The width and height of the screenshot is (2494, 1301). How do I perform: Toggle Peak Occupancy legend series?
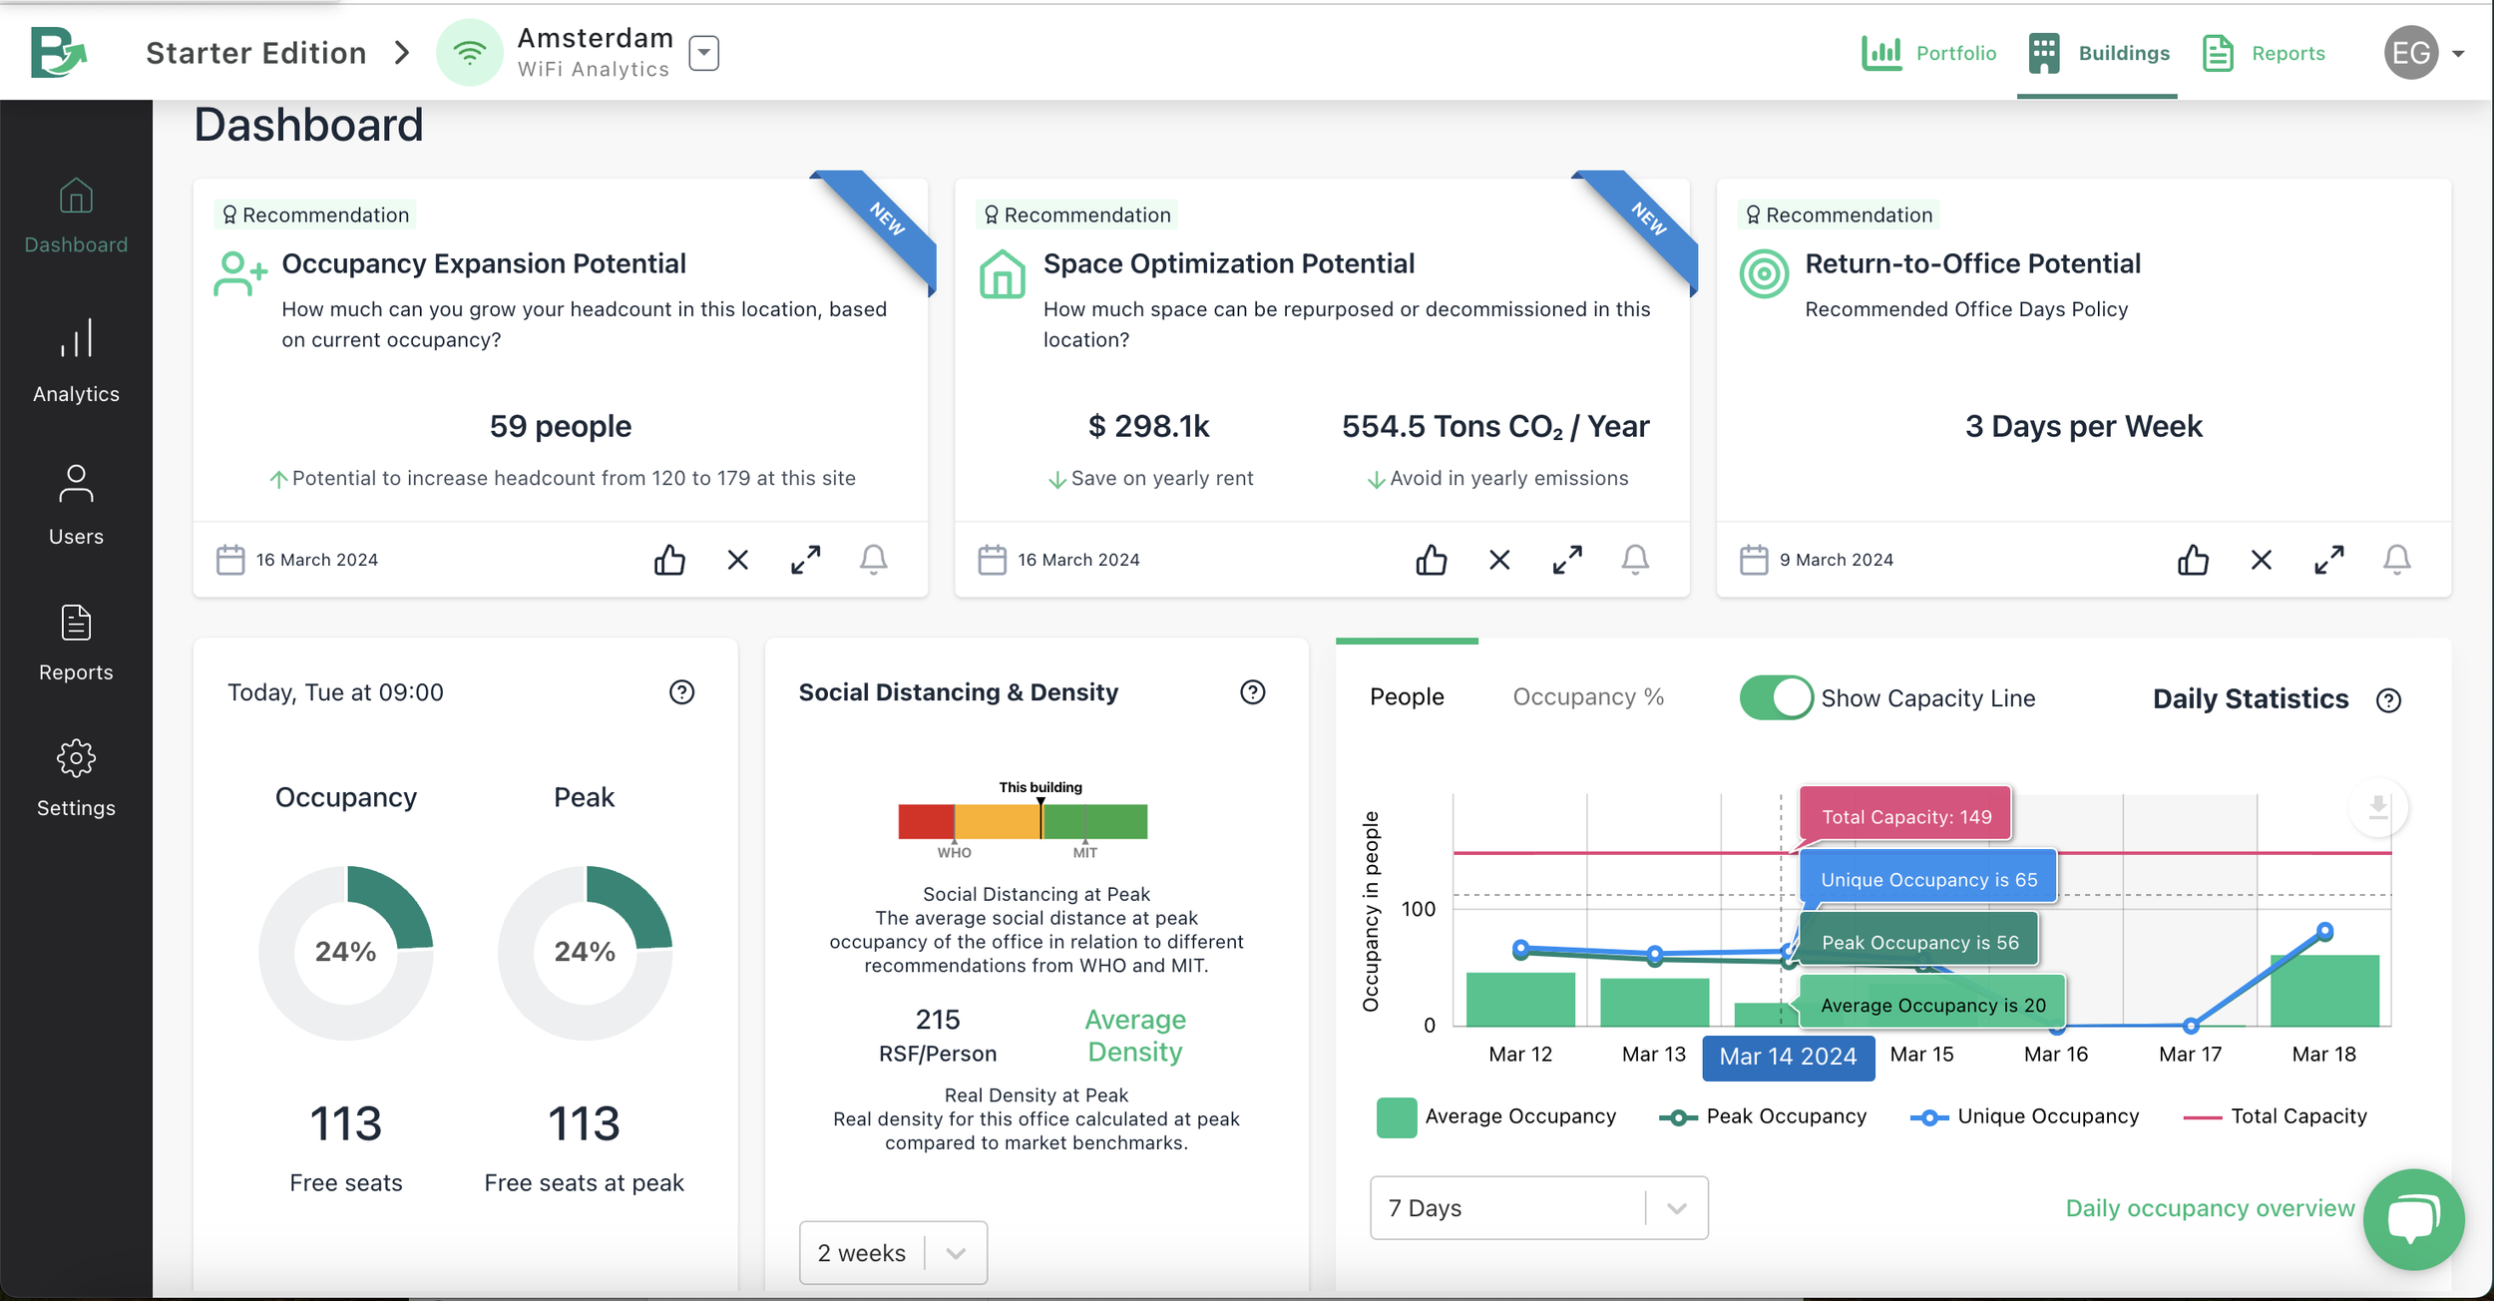(1763, 1117)
